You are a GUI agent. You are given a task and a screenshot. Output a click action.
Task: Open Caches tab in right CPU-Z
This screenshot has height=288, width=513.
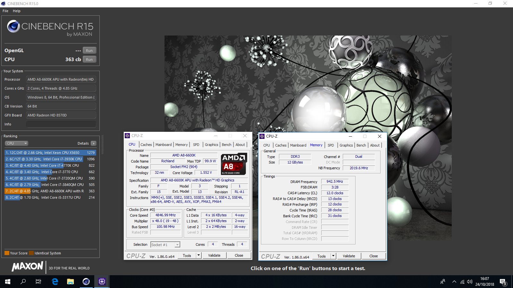(x=281, y=145)
